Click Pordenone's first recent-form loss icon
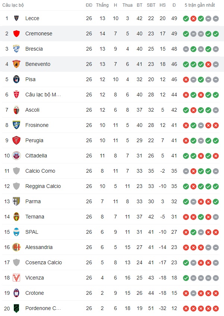This screenshot has width=224, height=316. click(x=186, y=308)
